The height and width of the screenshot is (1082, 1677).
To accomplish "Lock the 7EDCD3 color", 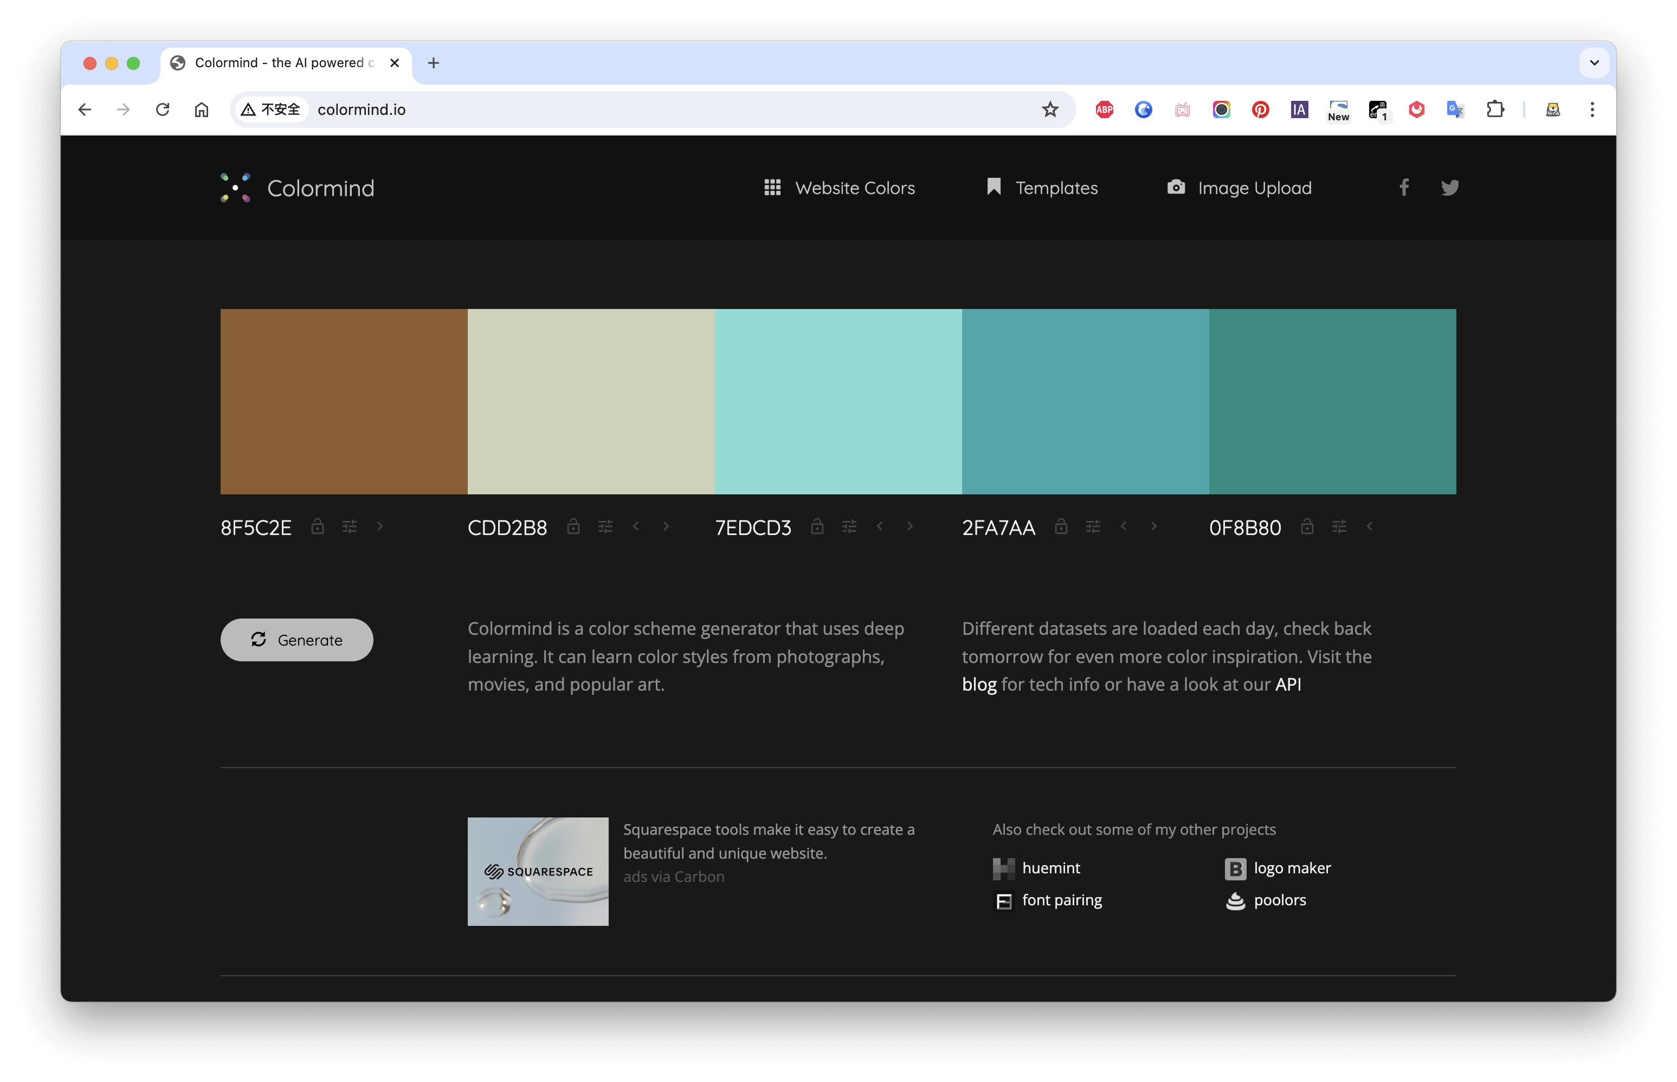I will coord(817,526).
